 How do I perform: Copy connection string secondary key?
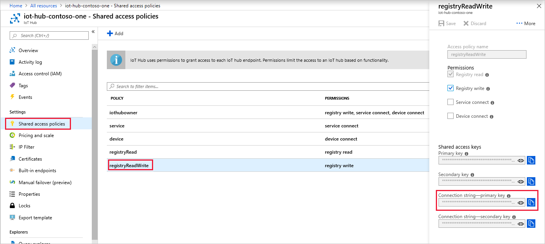pos(531,224)
